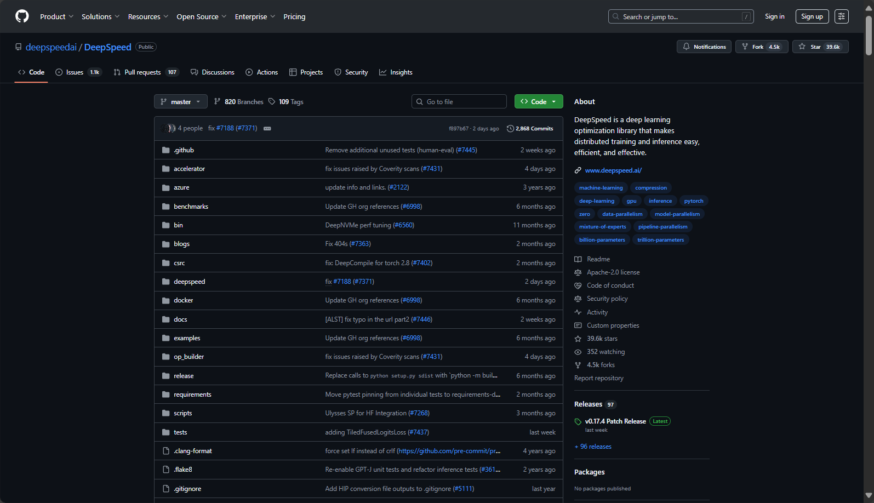
Task: Open 2,868 Commits history
Action: (530, 128)
